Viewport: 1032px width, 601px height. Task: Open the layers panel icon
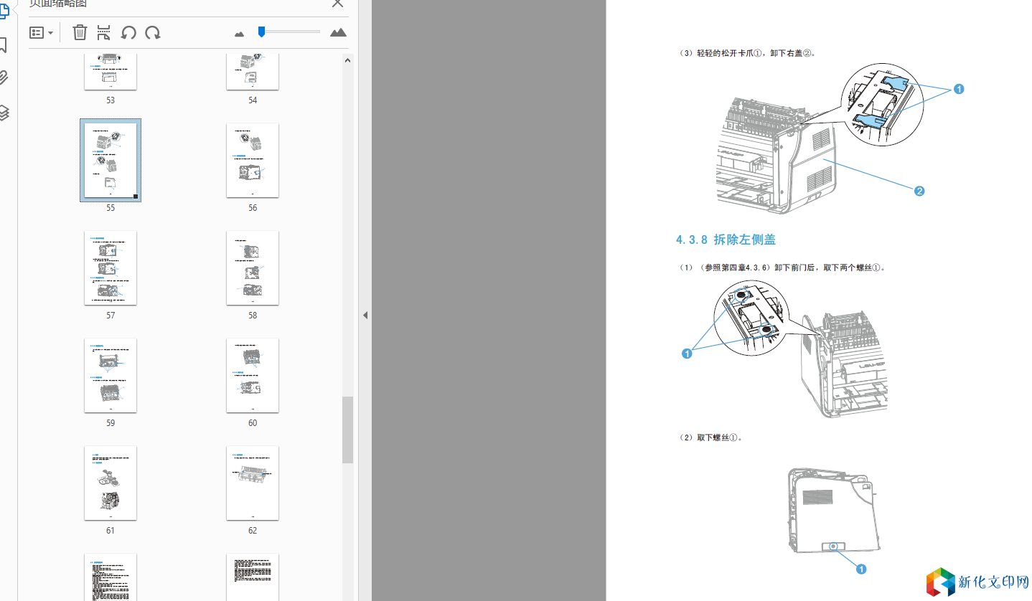coord(4,112)
